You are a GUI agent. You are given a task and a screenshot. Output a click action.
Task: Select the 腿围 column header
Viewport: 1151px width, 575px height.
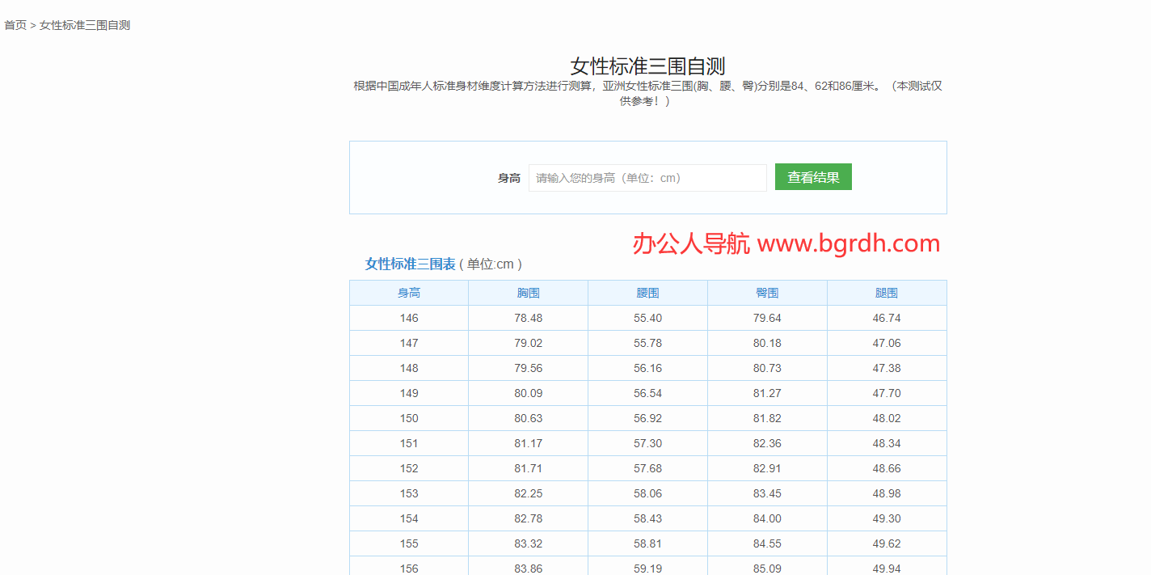coord(886,292)
